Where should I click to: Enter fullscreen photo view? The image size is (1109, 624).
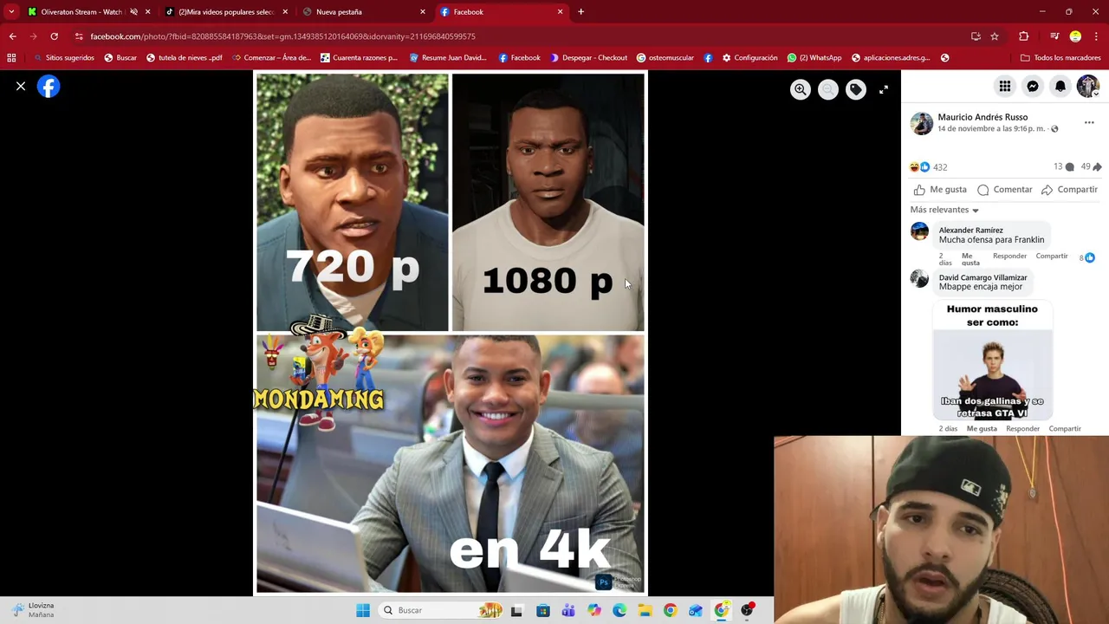[884, 89]
